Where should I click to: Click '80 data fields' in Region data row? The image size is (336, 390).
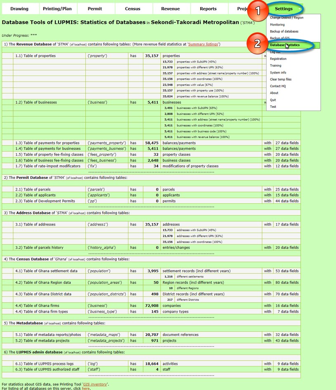287,283
